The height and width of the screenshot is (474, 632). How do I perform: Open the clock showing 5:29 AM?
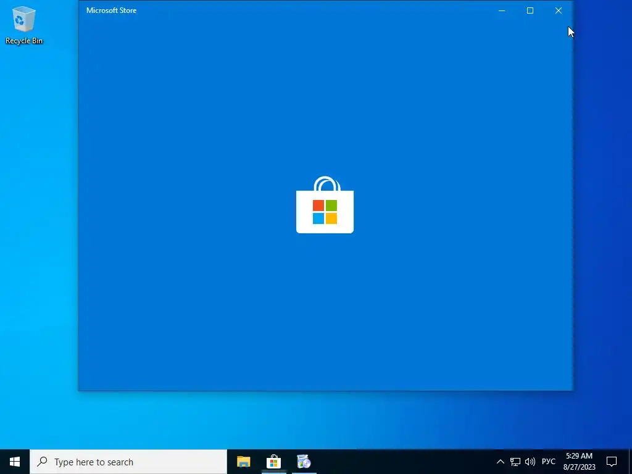579,462
